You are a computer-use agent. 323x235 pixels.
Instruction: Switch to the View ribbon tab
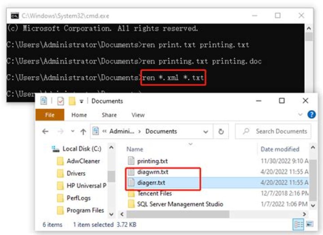click(x=138, y=115)
